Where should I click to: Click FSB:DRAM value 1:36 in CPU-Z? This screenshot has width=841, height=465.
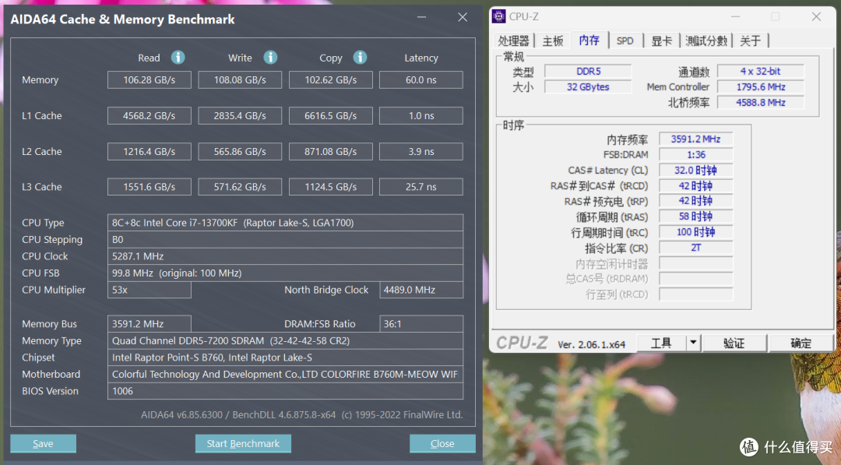pos(695,154)
